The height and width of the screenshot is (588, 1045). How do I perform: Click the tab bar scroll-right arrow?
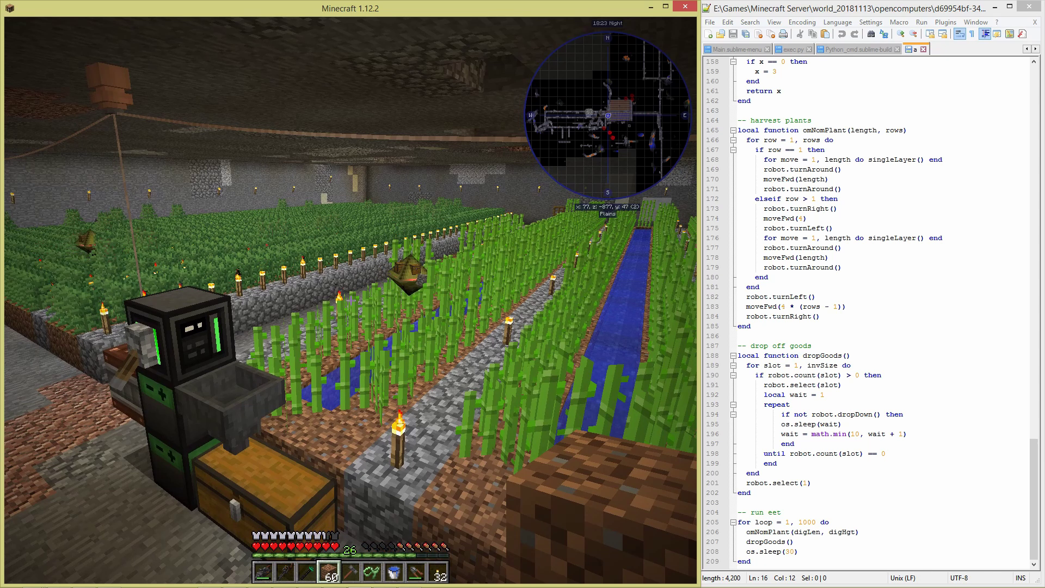click(1035, 49)
